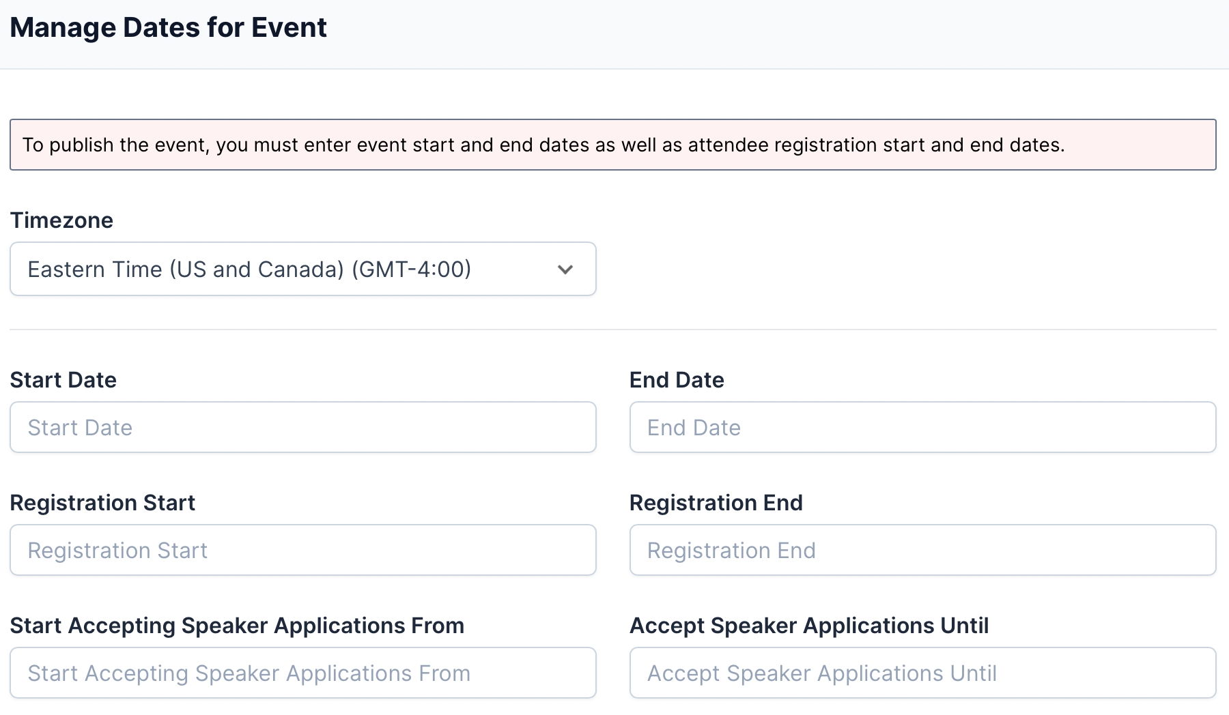Click the page header bar area
1229x715 pixels.
[x=751, y=34]
